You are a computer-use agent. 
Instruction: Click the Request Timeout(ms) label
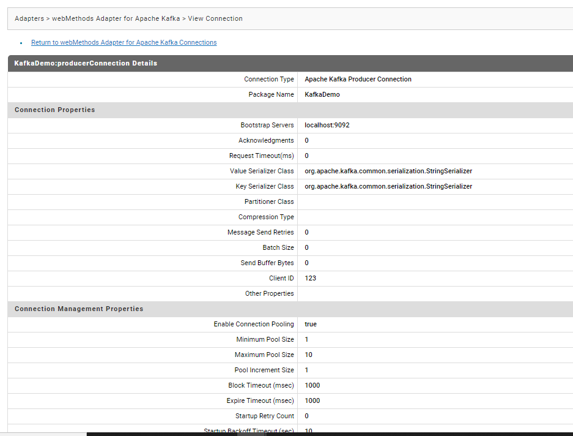pos(262,156)
